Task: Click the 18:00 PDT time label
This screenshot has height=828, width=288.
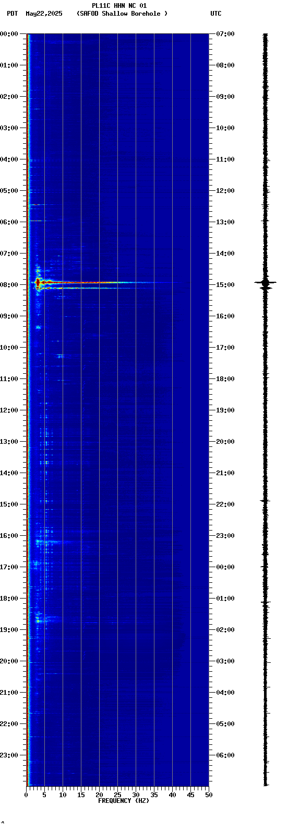Action: (x=9, y=599)
